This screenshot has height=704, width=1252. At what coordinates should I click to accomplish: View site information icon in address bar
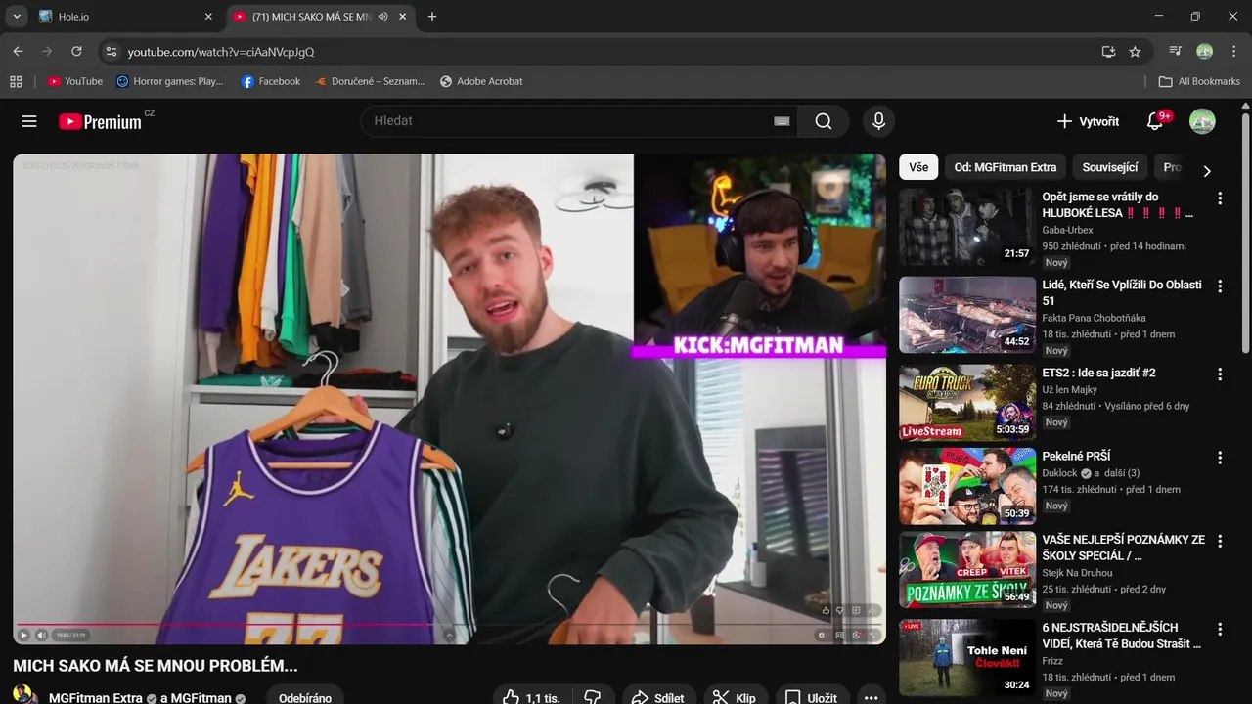[111, 51]
